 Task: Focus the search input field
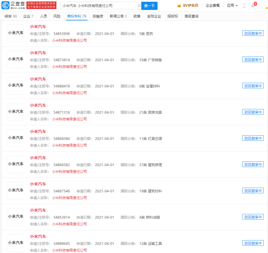[99, 6]
